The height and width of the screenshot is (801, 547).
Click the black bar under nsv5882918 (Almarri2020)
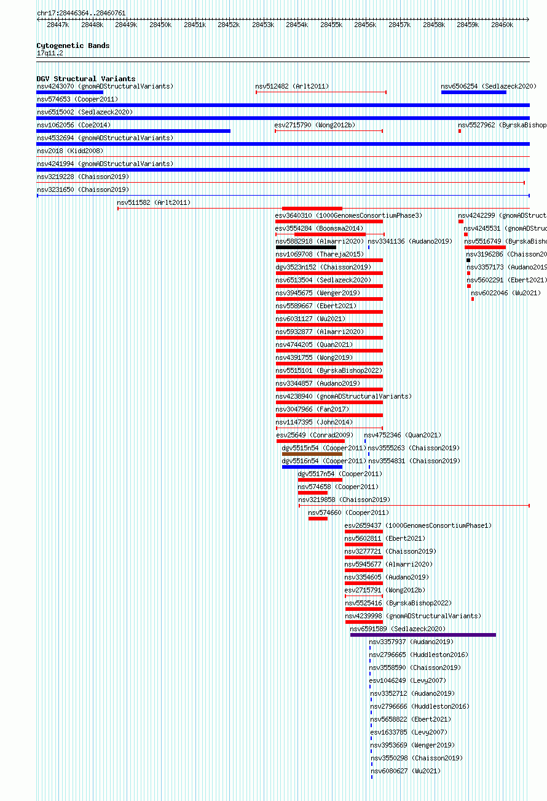coord(306,247)
